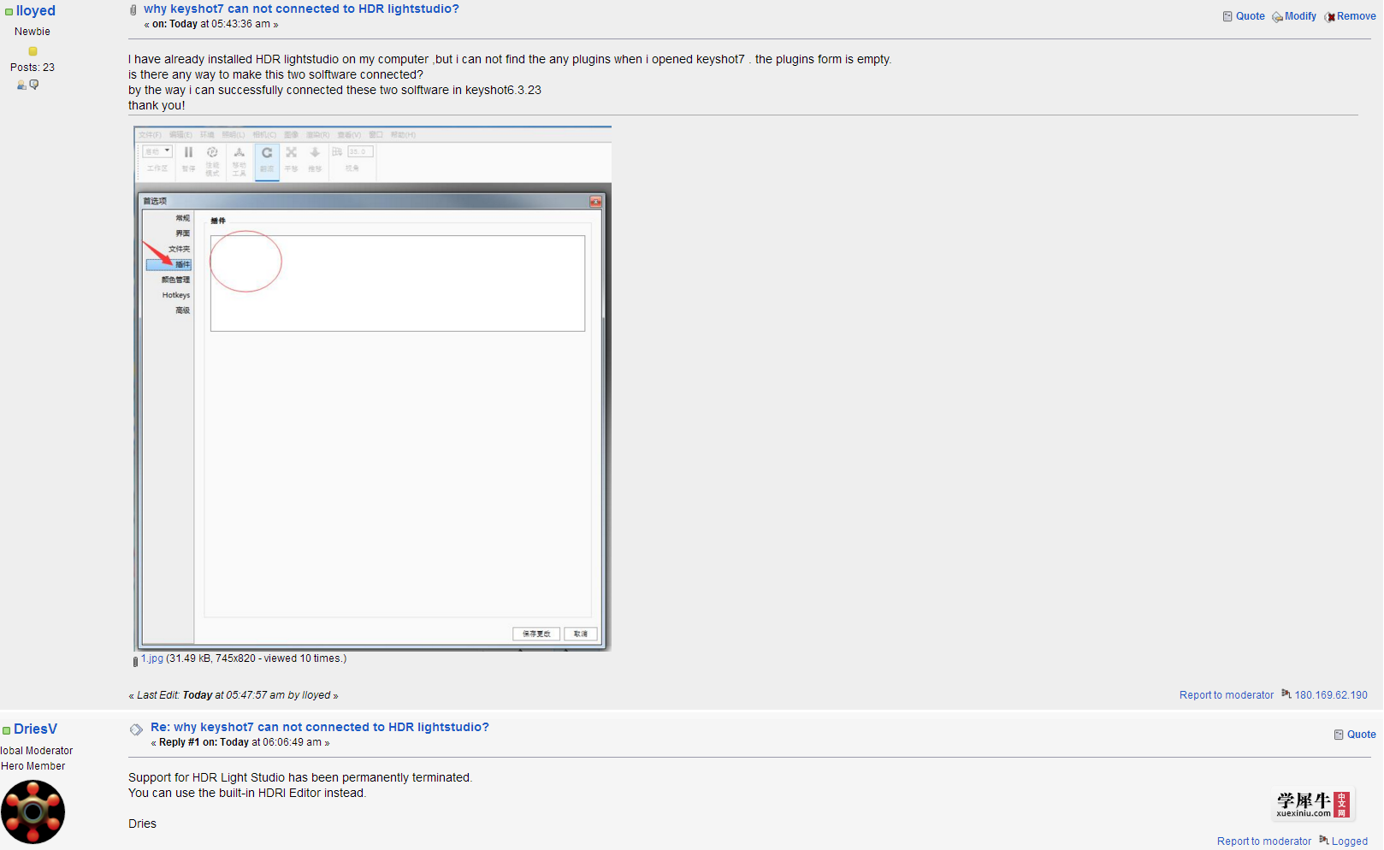Click the 'Posts: 23' count text
The height and width of the screenshot is (850, 1384).
pos(33,68)
